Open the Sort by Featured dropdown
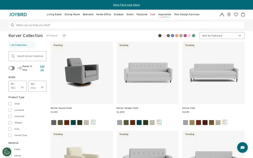This screenshot has width=253, height=158. point(222,35)
